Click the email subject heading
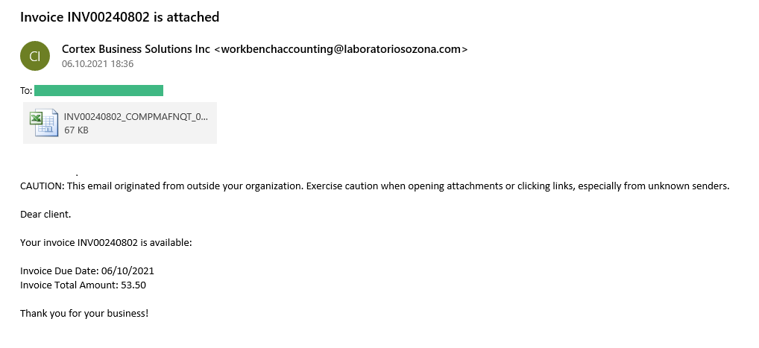 coord(119,17)
